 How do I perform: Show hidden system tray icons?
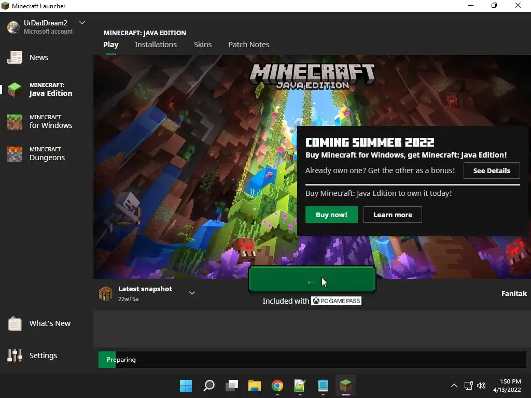454,386
